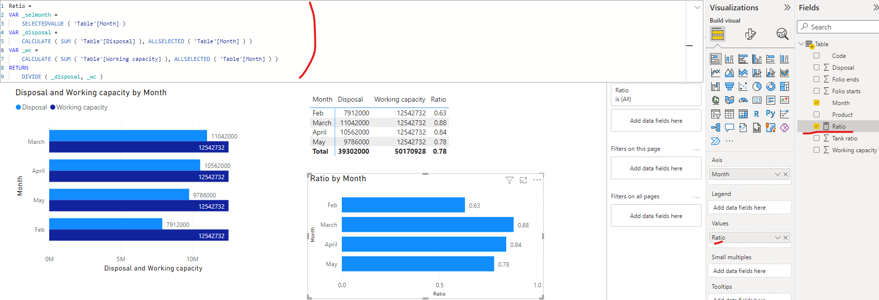Switch to Build visual fields tab icon
The height and width of the screenshot is (300, 879).
click(x=718, y=34)
